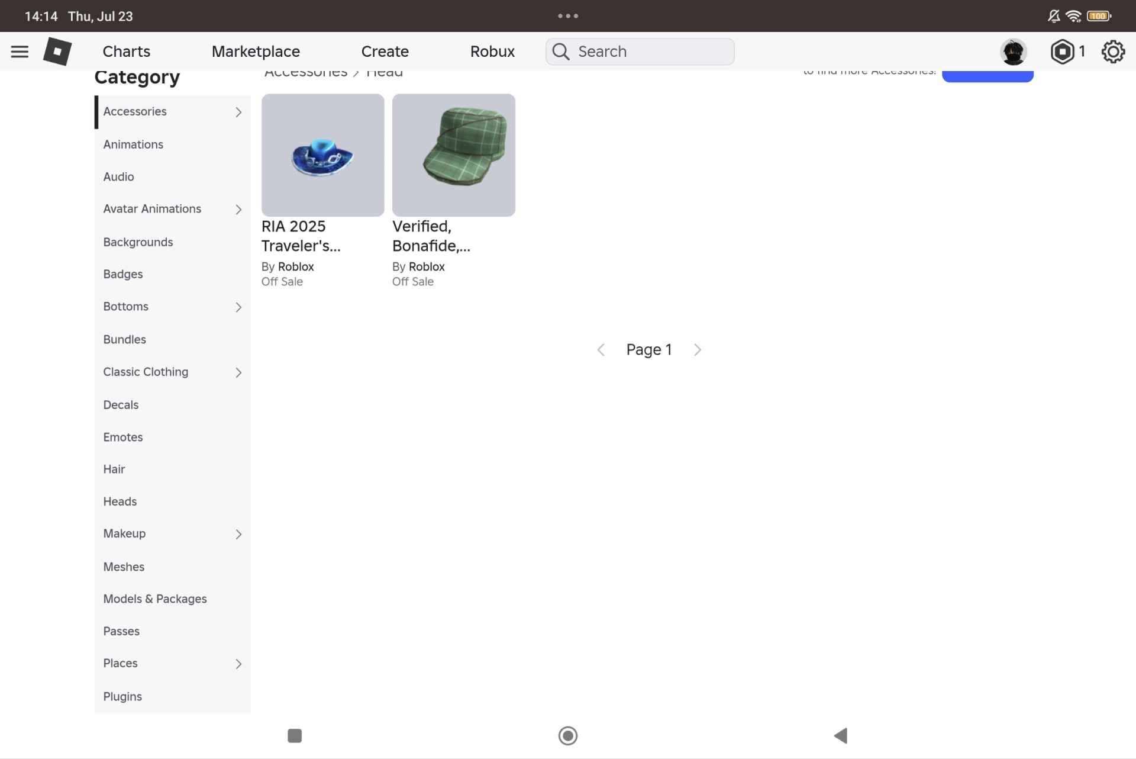1136x759 pixels.
Task: Tap the battery indicator
Action: tap(1099, 16)
